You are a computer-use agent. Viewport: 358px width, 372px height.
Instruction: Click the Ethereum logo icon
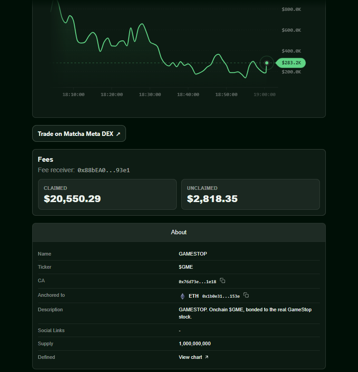coord(183,296)
